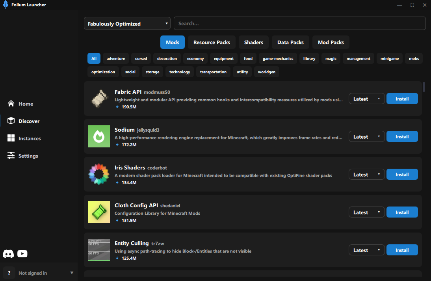Toggle the mobs category filter
Image resolution: width=431 pixels, height=281 pixels.
click(x=414, y=59)
